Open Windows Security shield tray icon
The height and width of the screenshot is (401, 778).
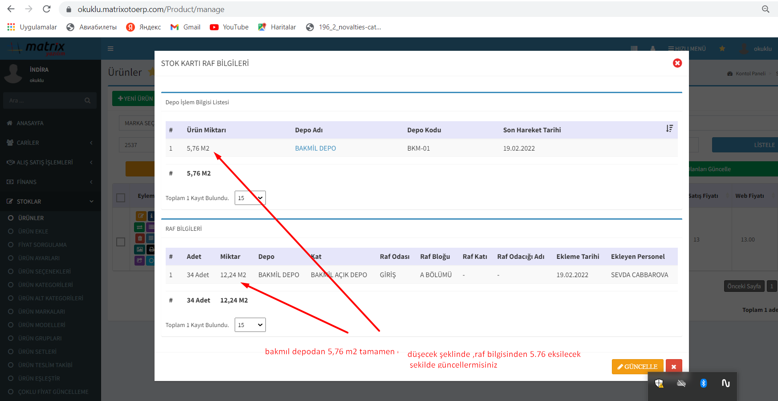tap(659, 383)
